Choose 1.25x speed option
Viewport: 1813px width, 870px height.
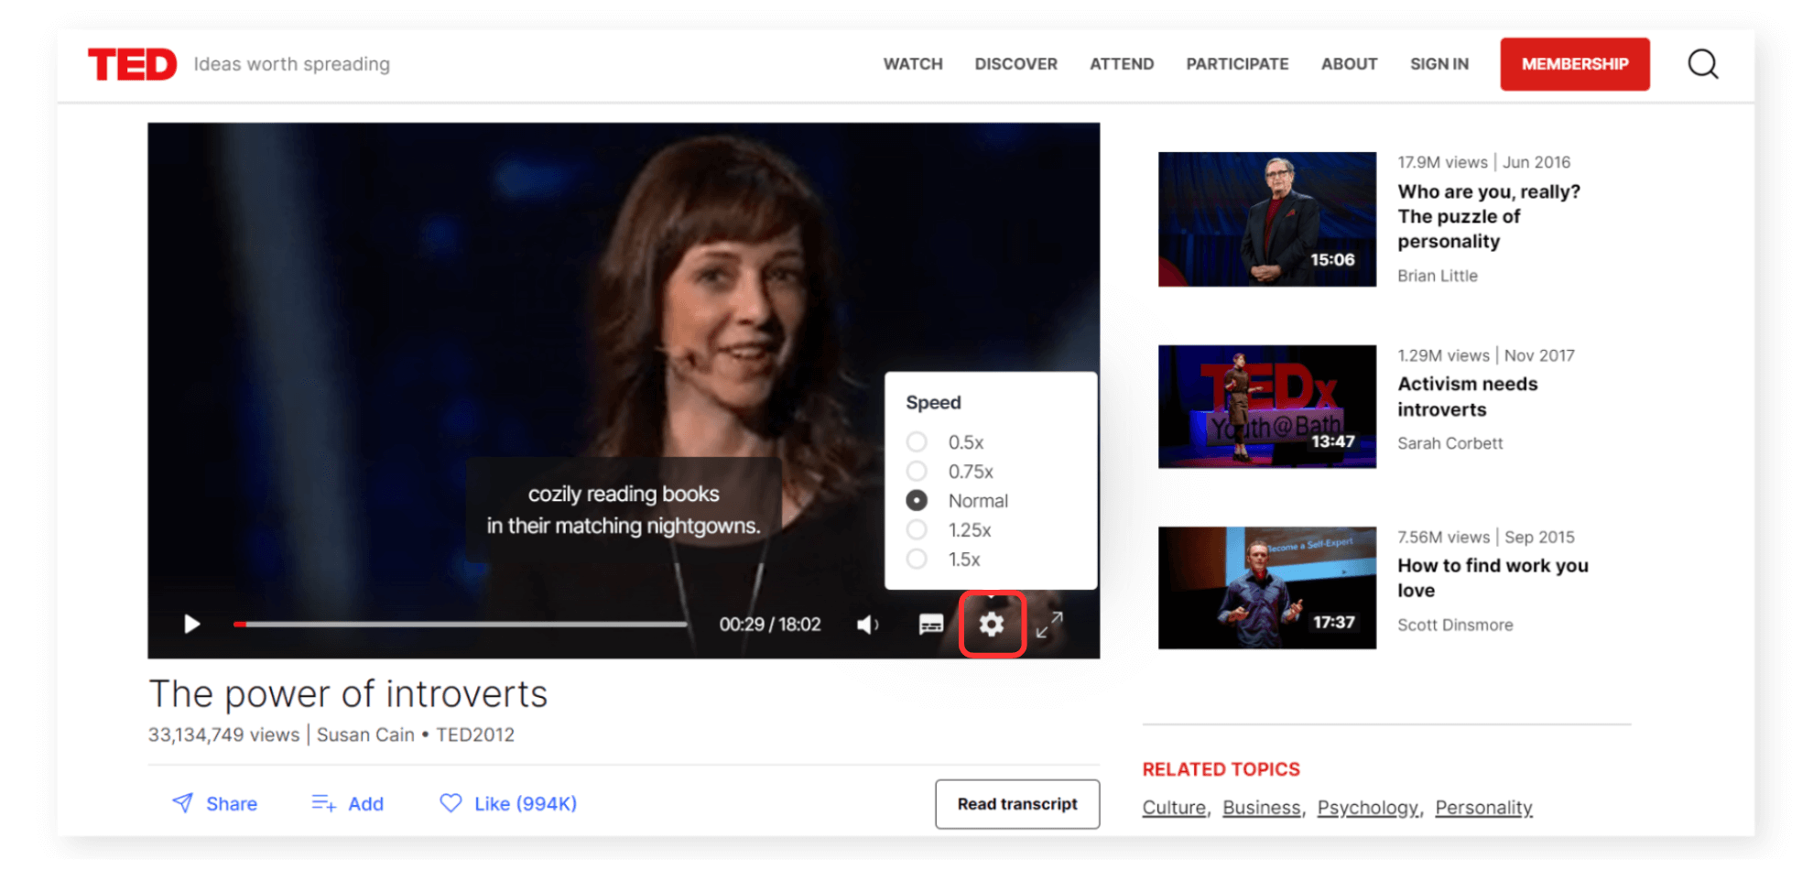[x=917, y=530]
